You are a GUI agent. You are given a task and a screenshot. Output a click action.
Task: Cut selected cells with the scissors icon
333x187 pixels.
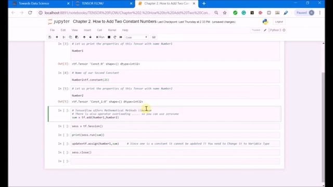point(63,37)
